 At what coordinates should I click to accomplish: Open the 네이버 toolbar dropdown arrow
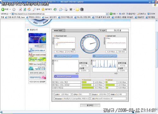pos(10,14)
